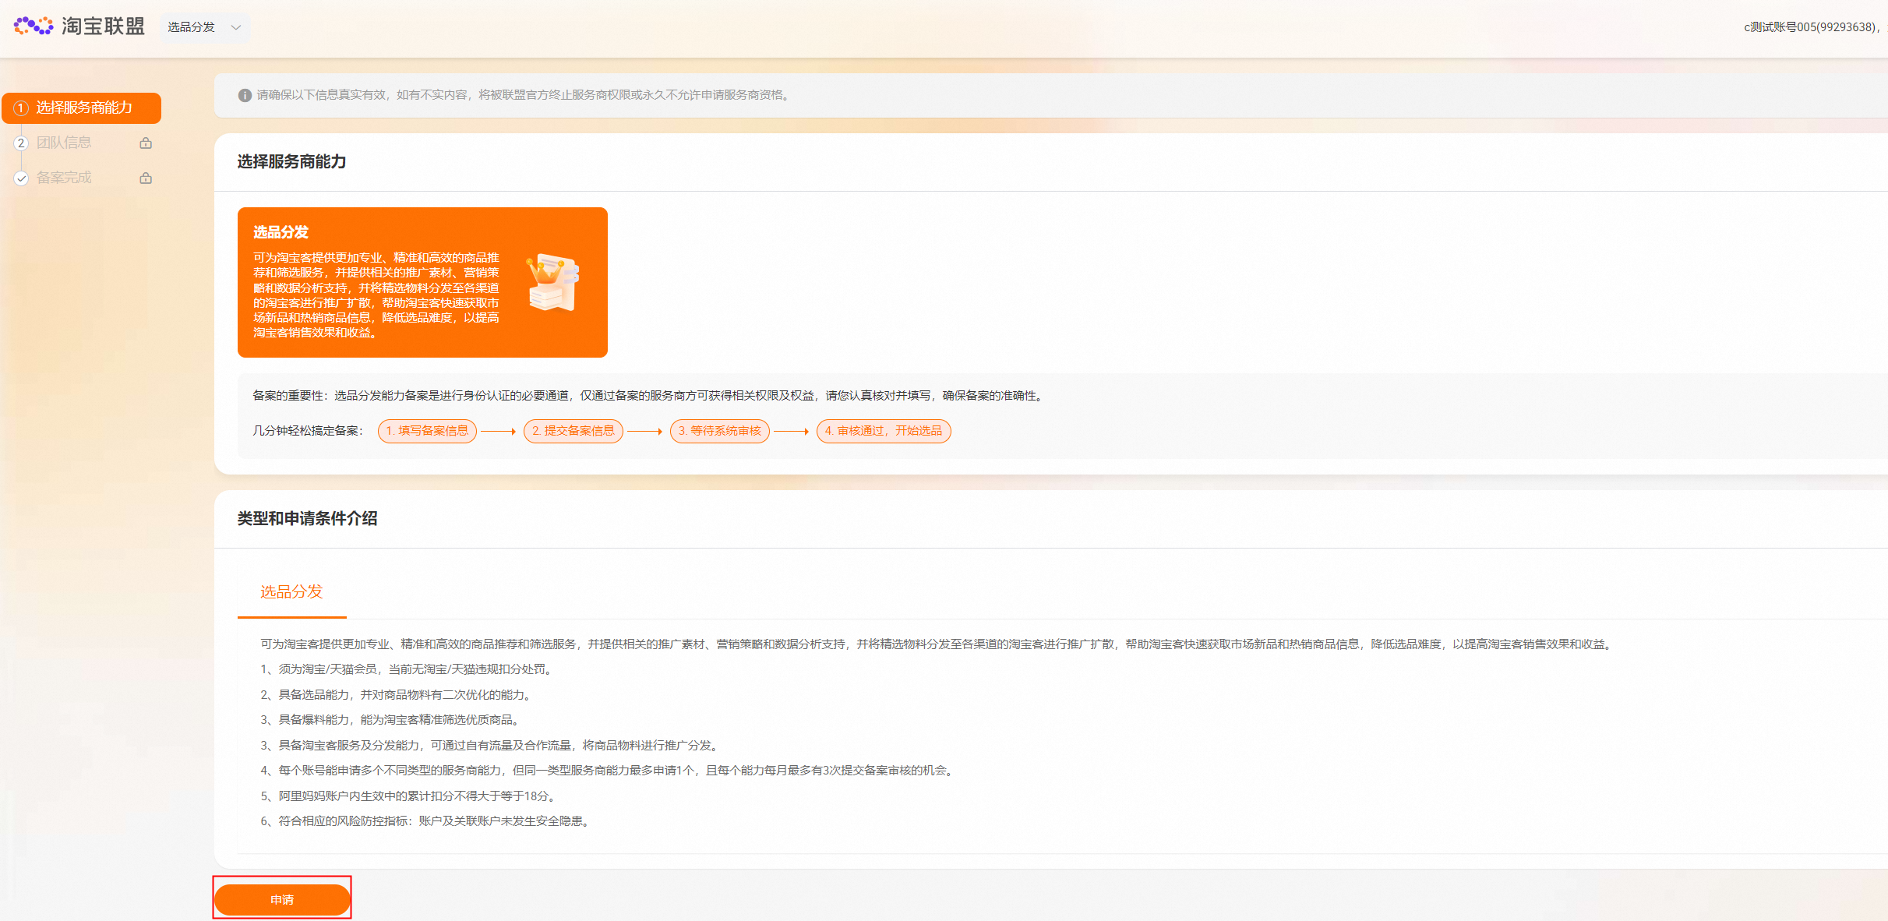Click the 淘宝联盟 logo icon

[x=34, y=26]
